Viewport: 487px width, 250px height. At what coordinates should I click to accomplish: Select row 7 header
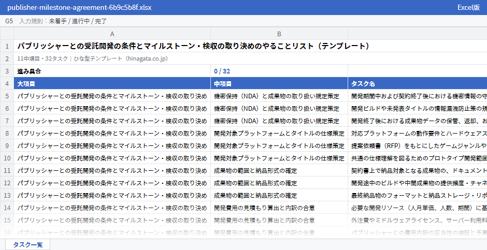click(7, 121)
